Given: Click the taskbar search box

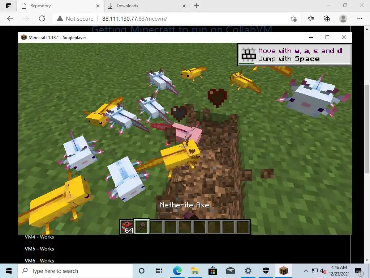Looking at the screenshot, I should coord(75,271).
